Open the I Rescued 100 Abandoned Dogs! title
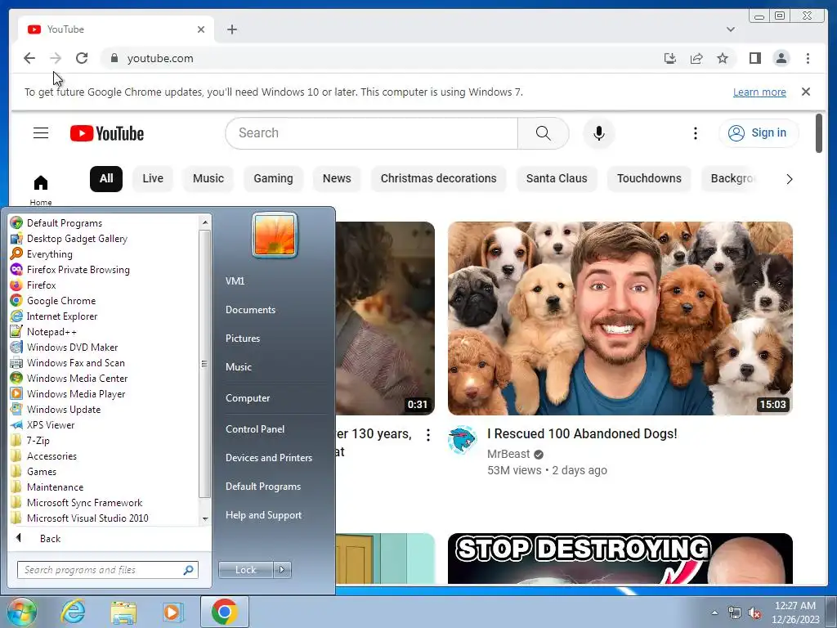The width and height of the screenshot is (837, 628). click(582, 433)
